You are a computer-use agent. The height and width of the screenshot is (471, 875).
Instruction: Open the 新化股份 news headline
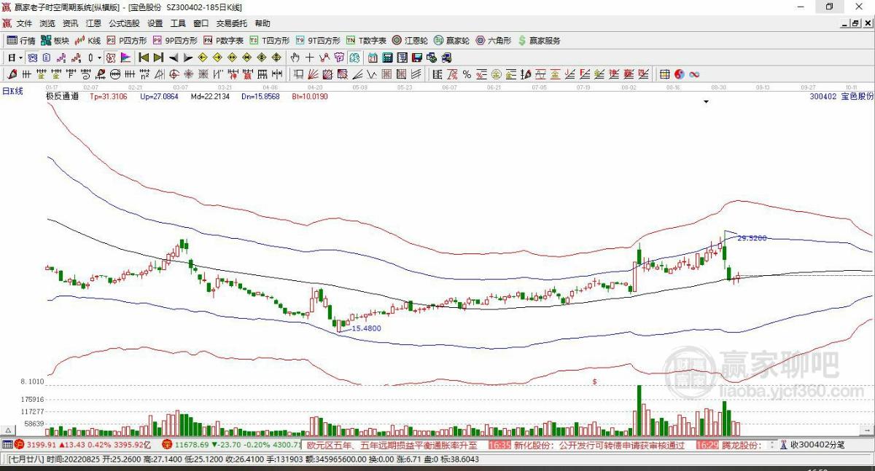click(600, 444)
